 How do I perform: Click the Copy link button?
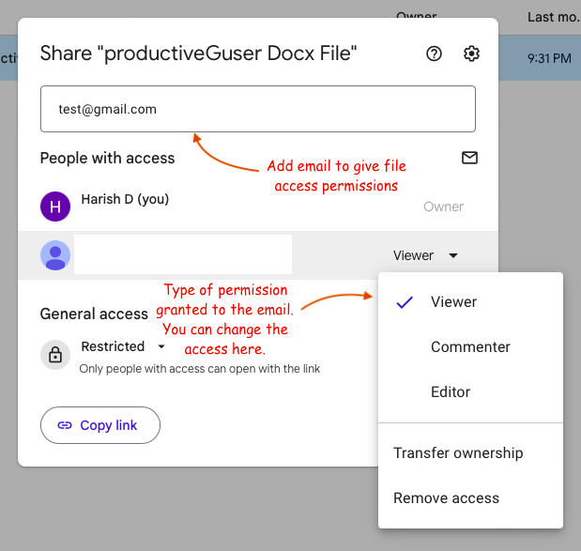pyautogui.click(x=100, y=425)
